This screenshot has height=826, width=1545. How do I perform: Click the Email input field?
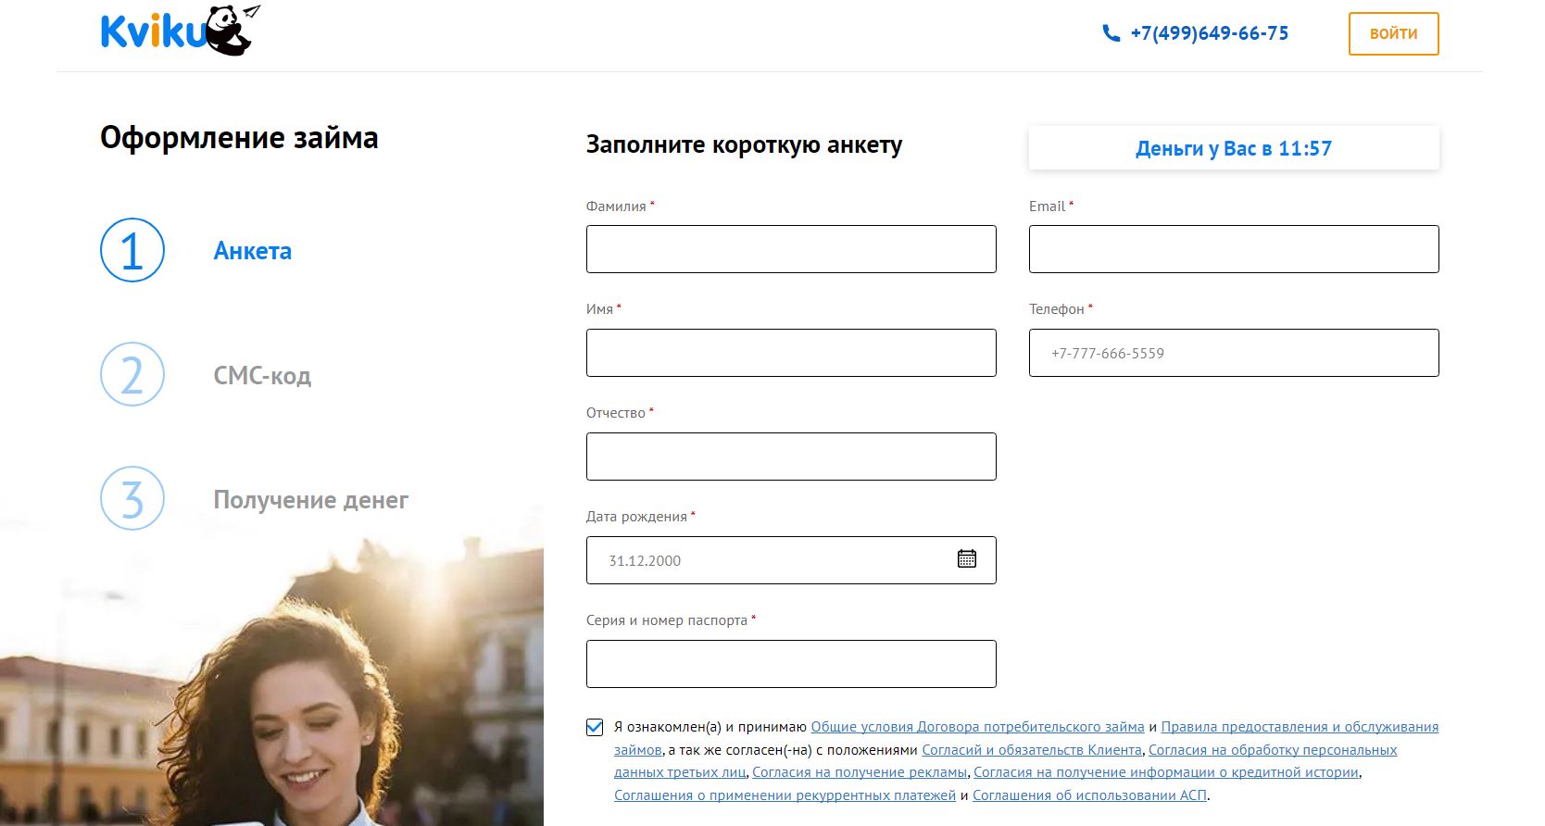pos(1233,248)
